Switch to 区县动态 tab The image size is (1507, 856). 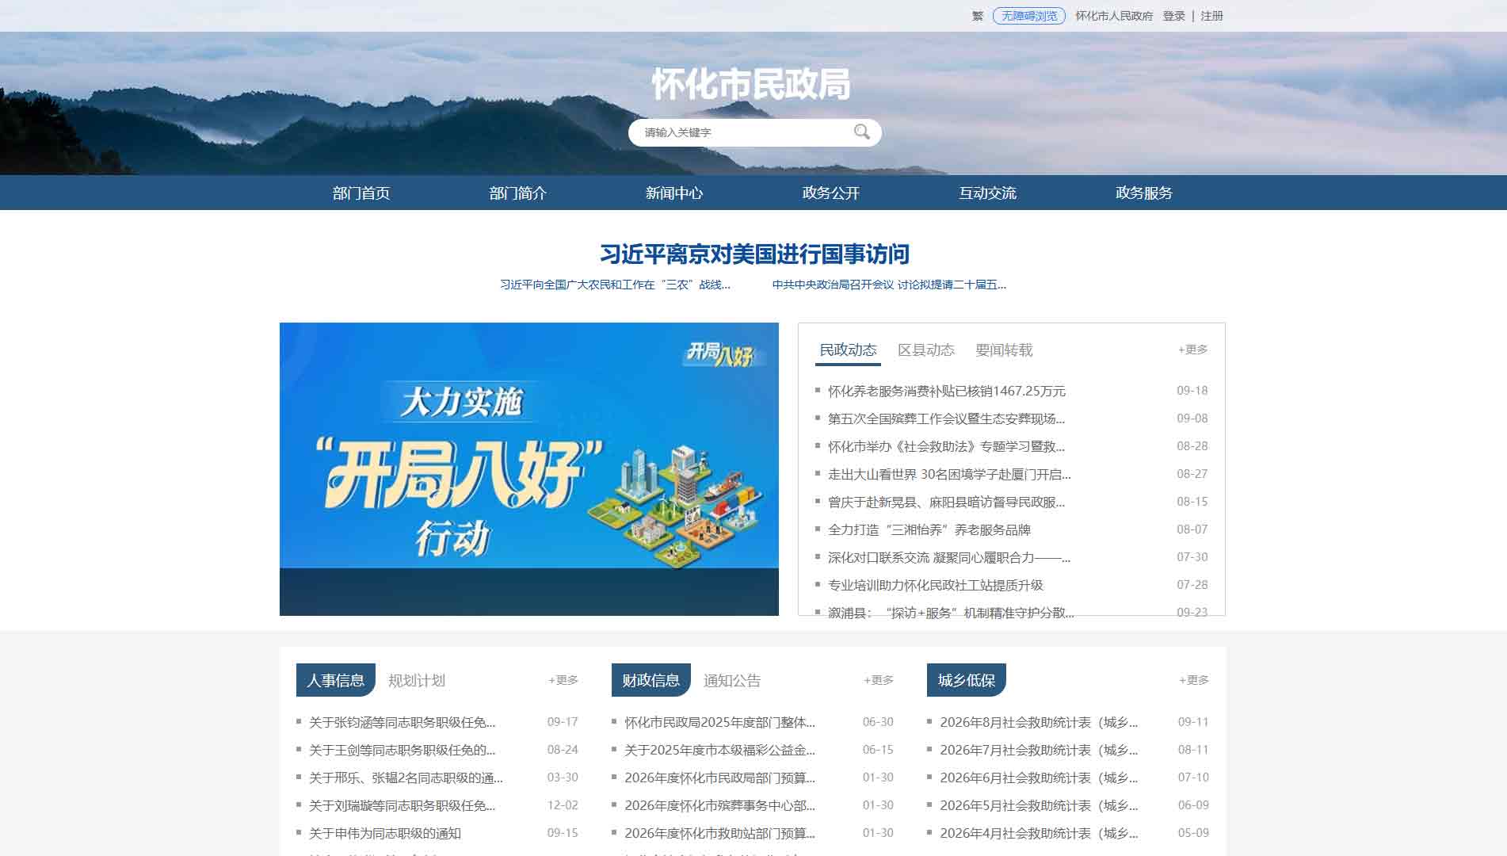(x=925, y=350)
